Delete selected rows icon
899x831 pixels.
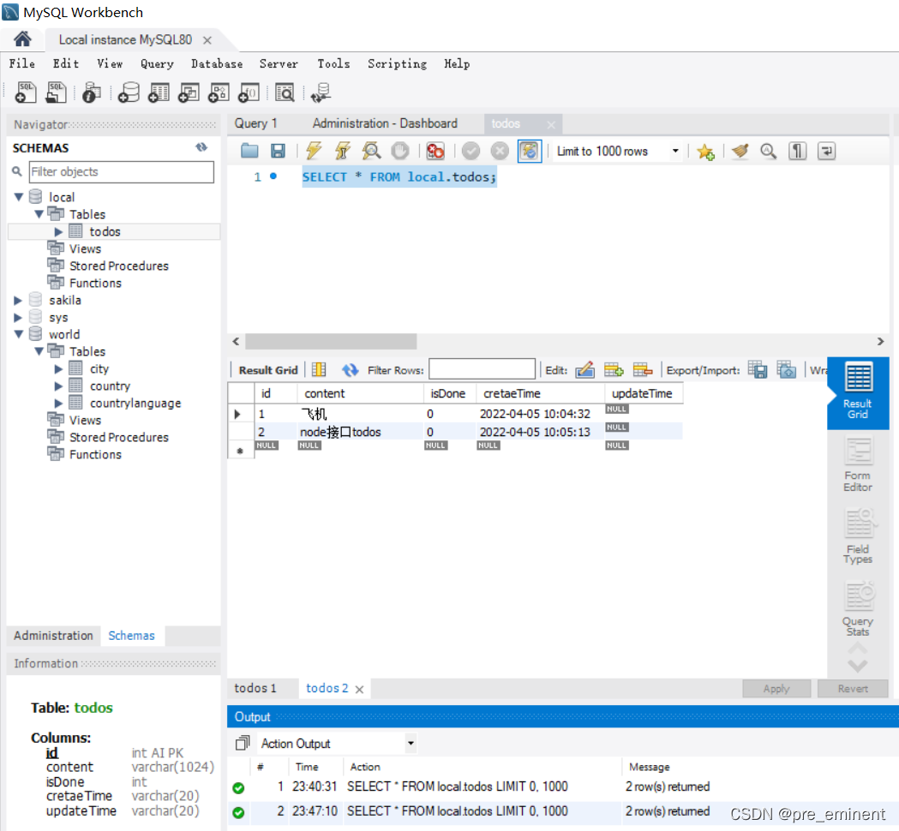pos(643,370)
